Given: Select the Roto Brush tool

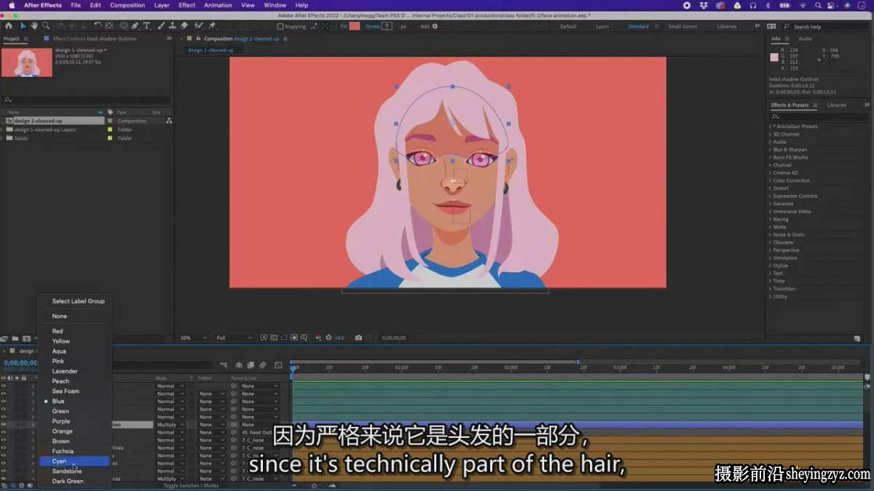Looking at the screenshot, I should (198, 25).
